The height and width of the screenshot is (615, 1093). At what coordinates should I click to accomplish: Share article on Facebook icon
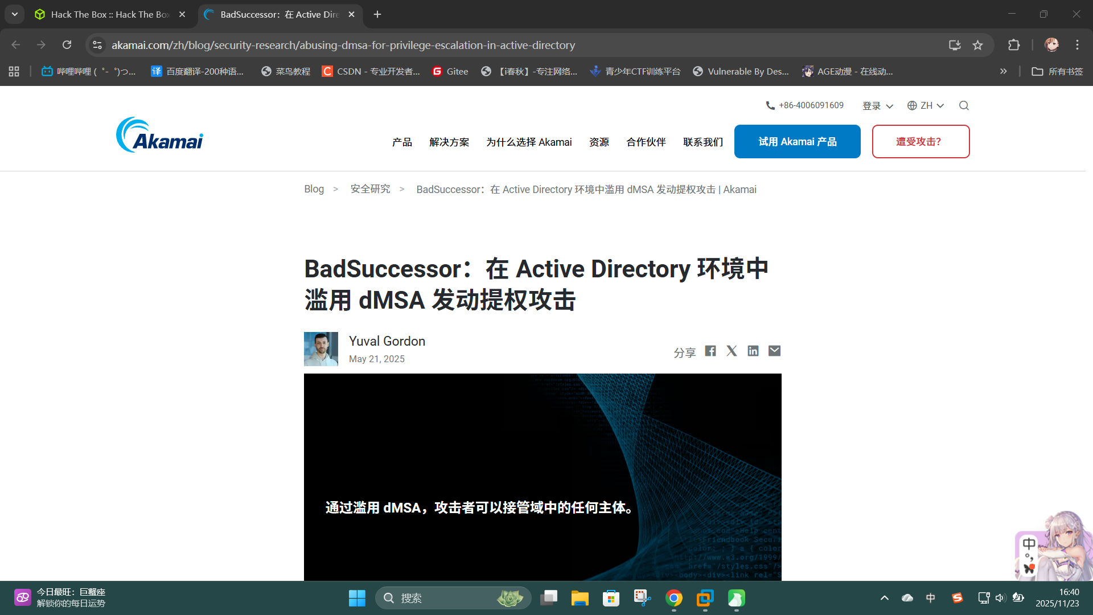click(x=710, y=351)
